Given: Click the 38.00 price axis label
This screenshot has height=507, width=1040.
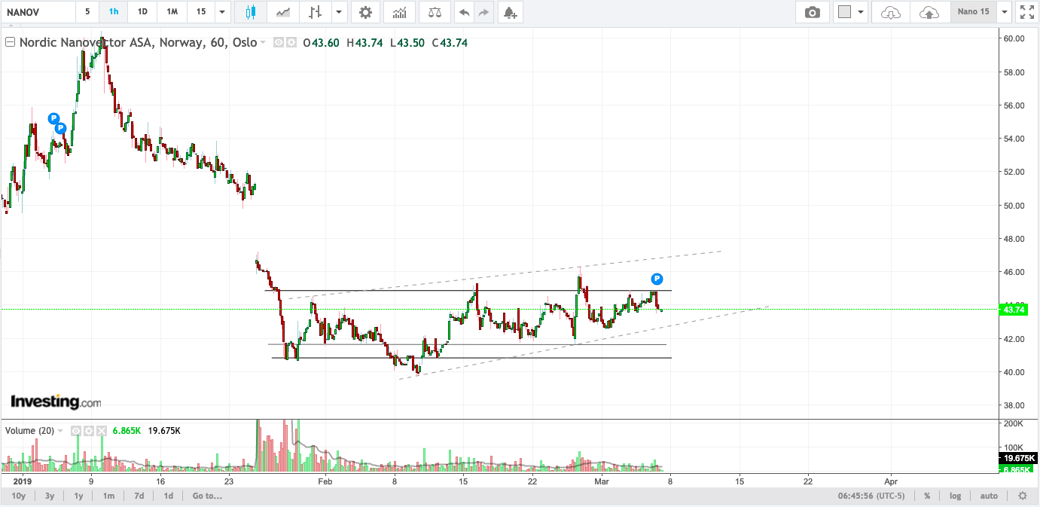Looking at the screenshot, I should 1013,405.
